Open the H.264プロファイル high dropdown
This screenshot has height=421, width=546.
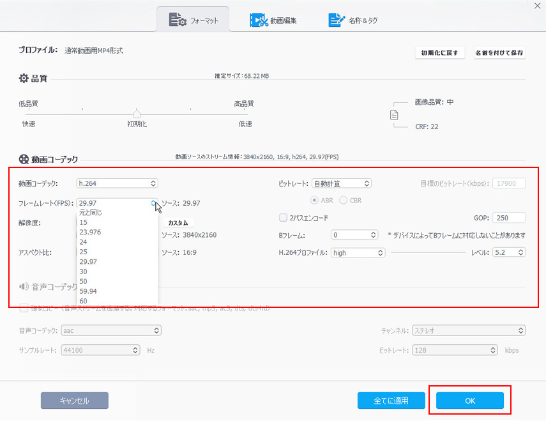pos(358,252)
